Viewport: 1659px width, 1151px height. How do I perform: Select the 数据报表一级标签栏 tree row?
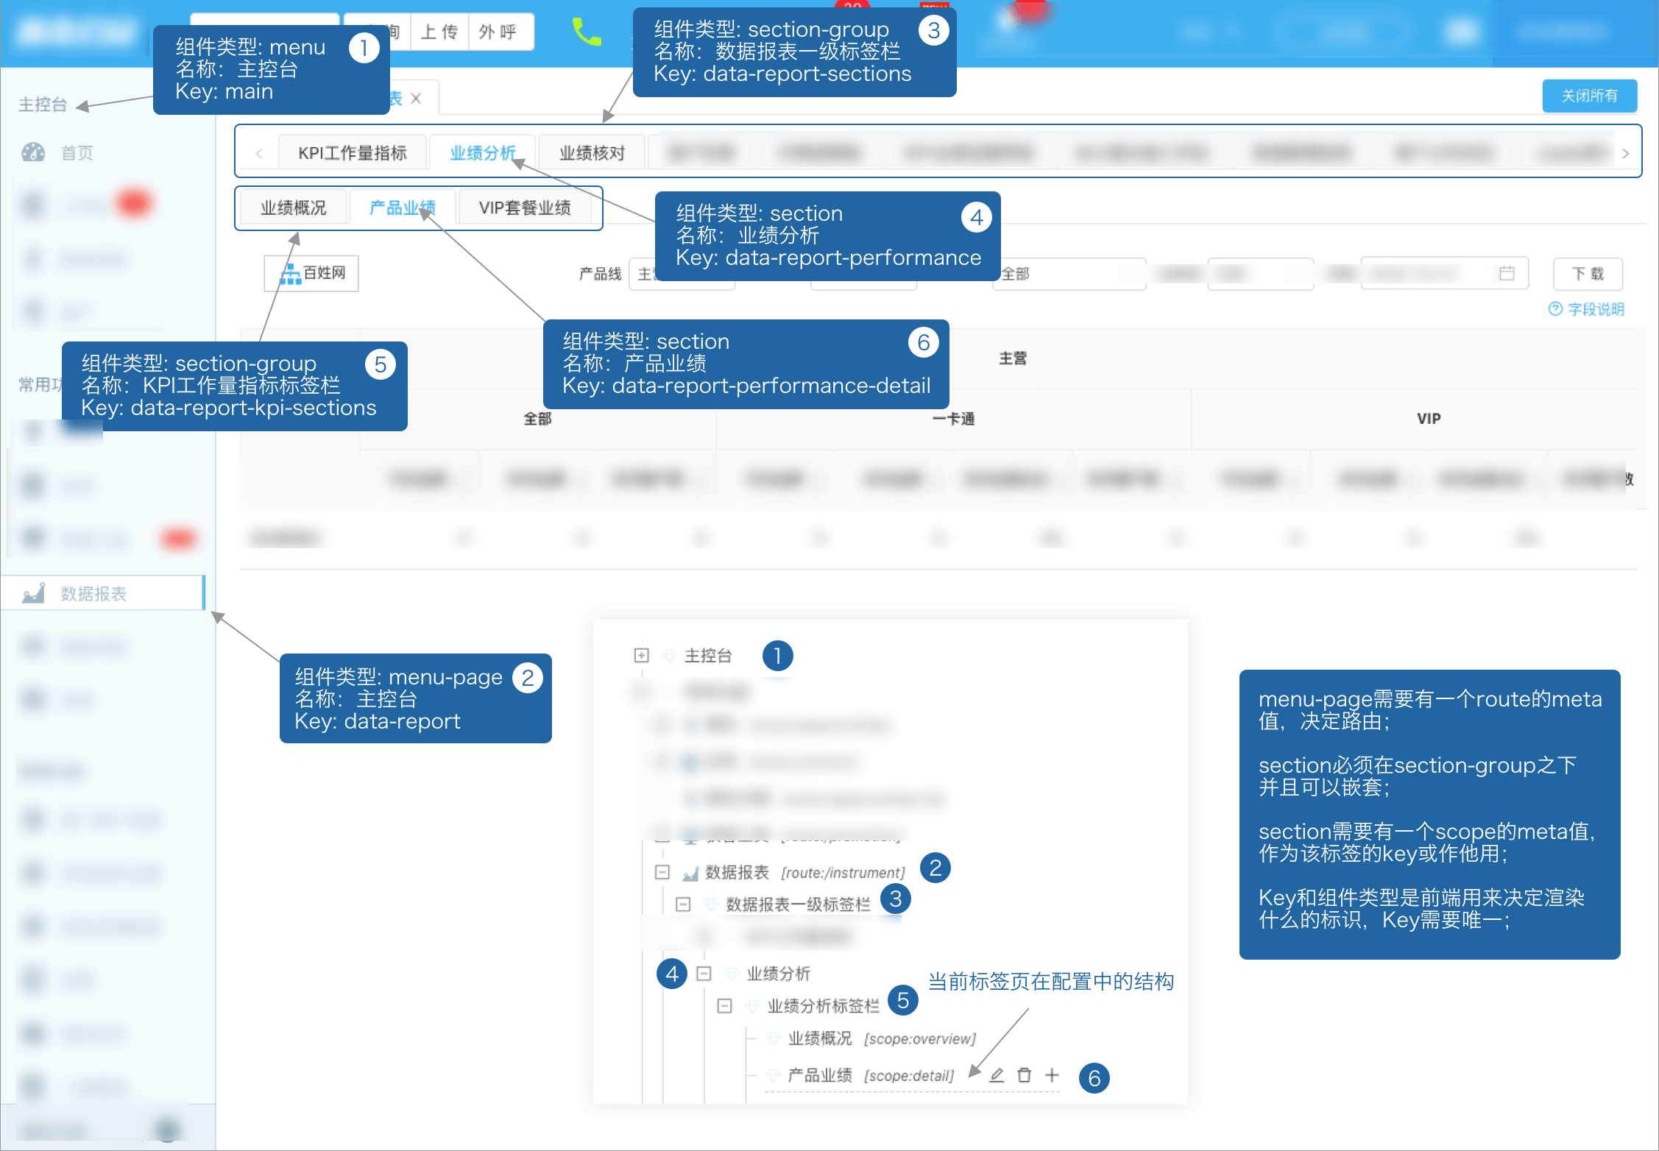pos(798,904)
